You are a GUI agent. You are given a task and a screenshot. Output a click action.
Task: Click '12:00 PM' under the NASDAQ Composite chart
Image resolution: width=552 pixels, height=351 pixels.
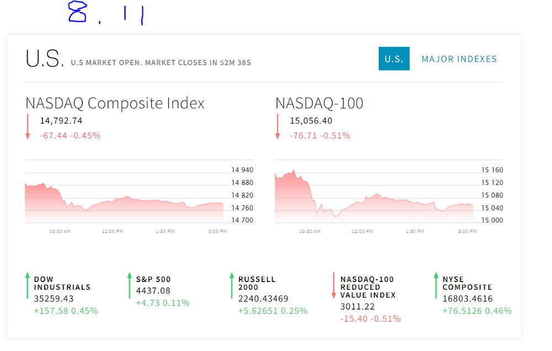[x=113, y=231]
